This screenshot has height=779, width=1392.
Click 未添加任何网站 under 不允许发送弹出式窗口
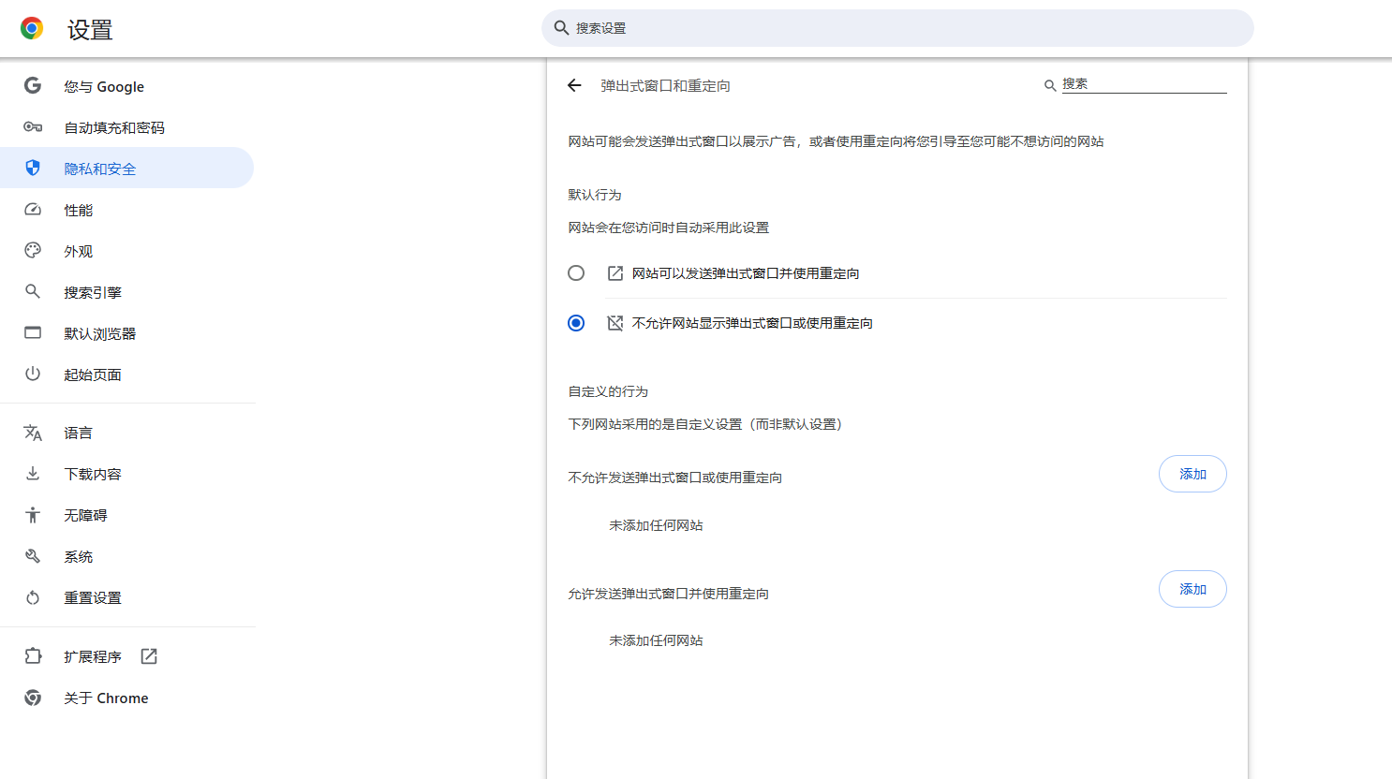(x=656, y=525)
